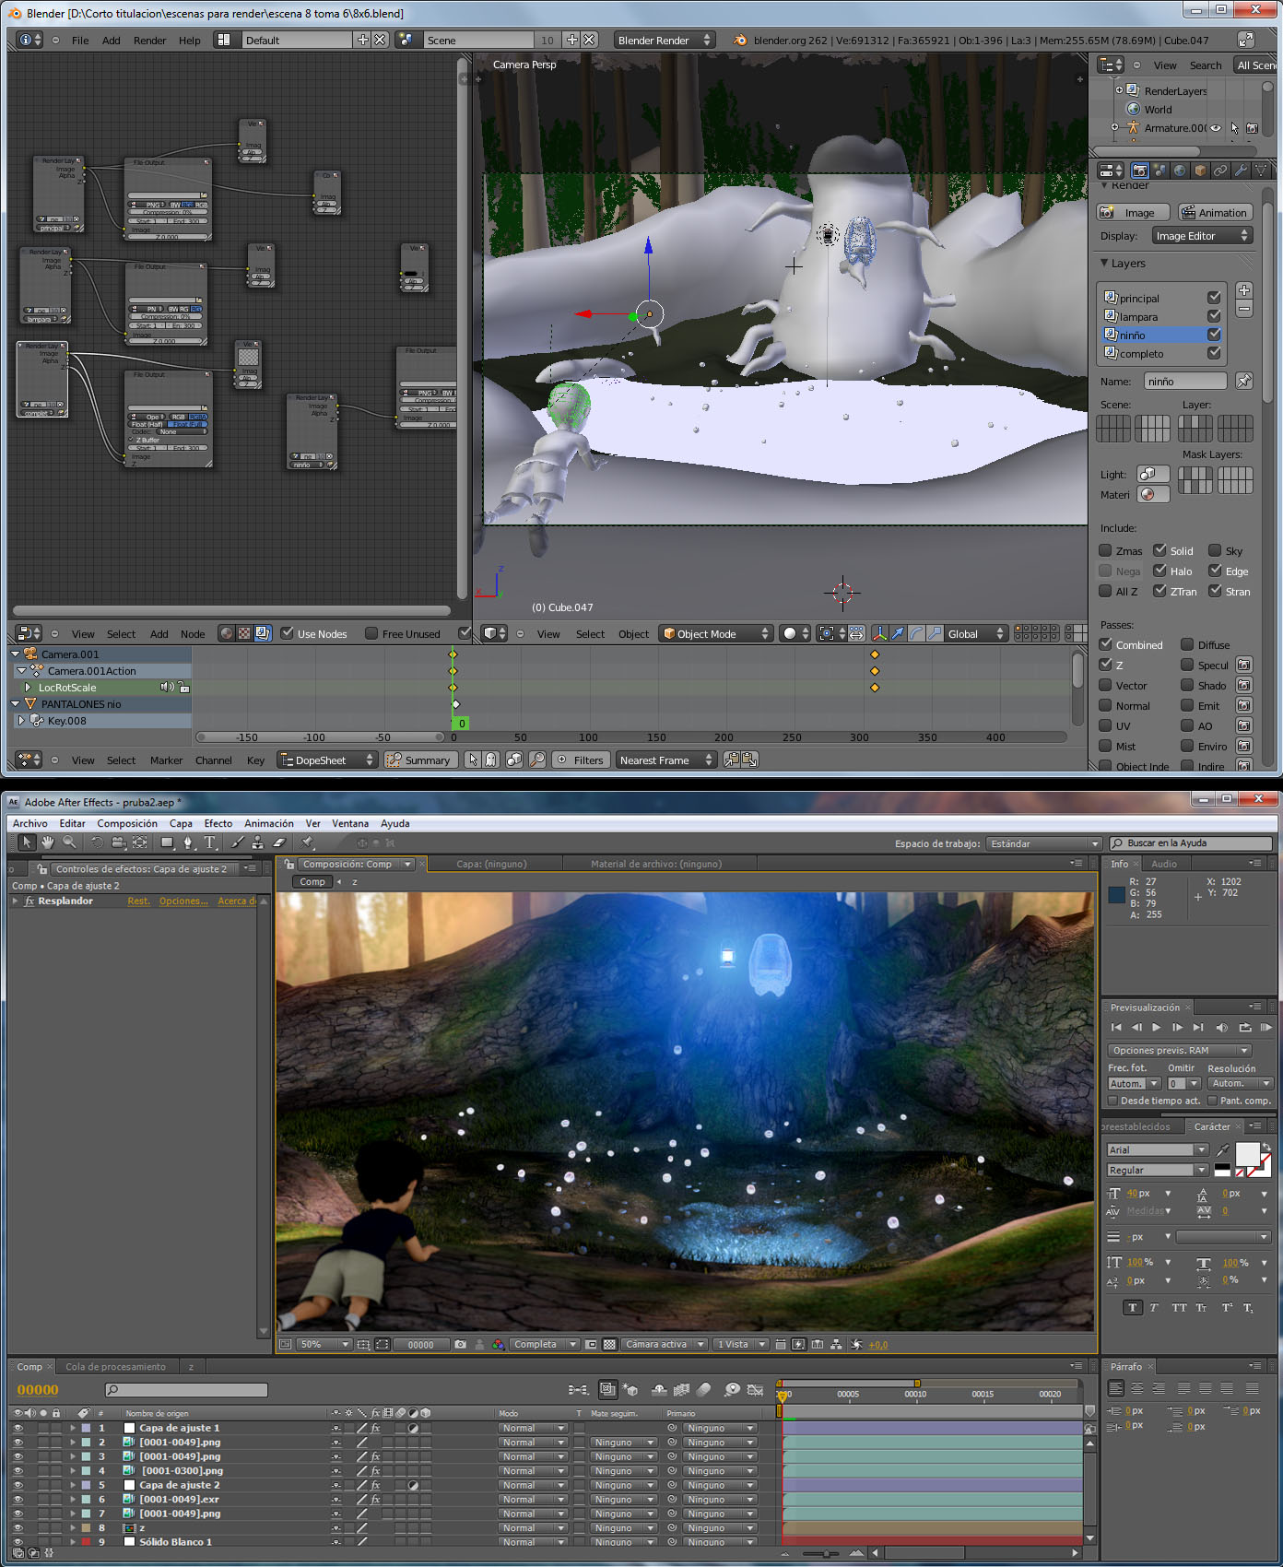The height and width of the screenshot is (1567, 1283).
Task: Click the Animation render button
Action: (1216, 213)
